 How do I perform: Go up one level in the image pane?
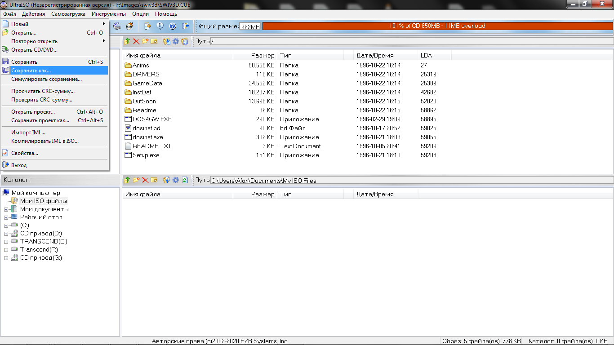click(x=127, y=41)
